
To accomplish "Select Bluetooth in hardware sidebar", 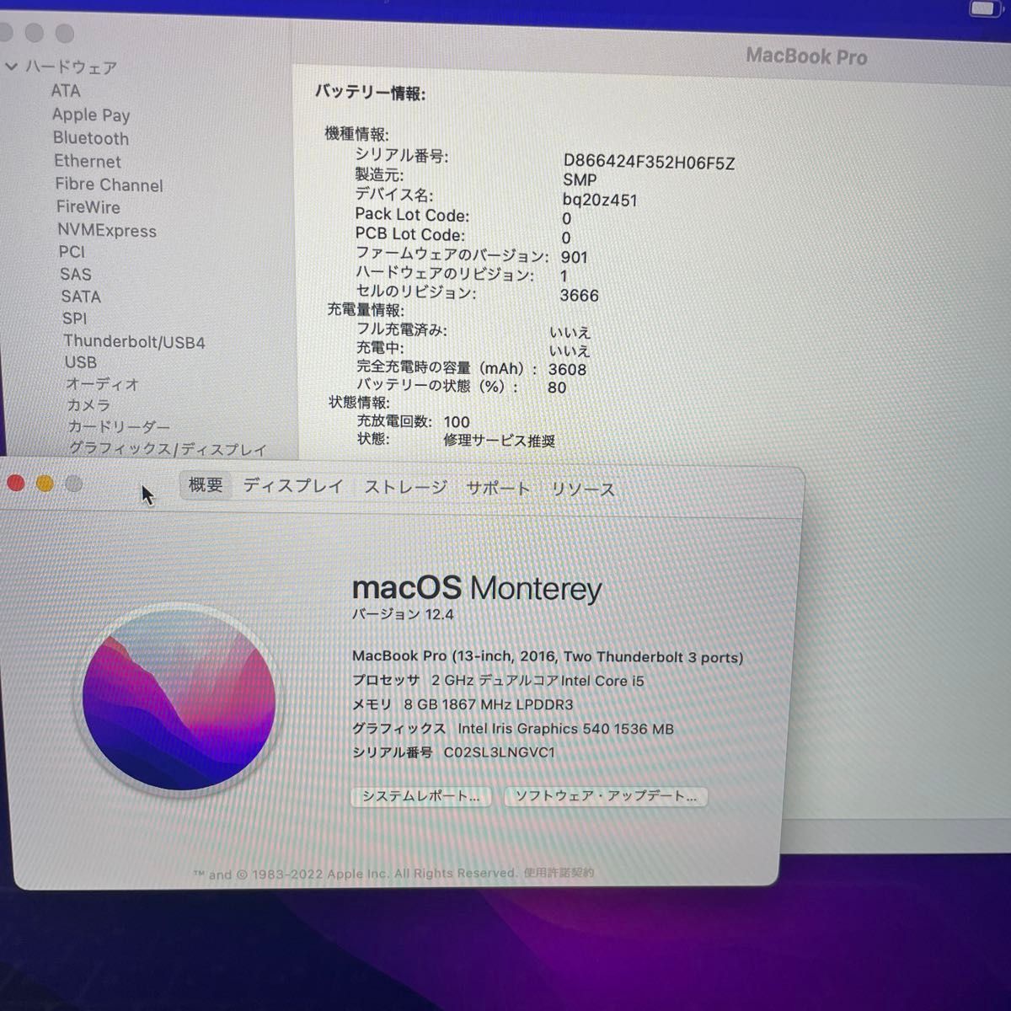I will click(x=91, y=138).
